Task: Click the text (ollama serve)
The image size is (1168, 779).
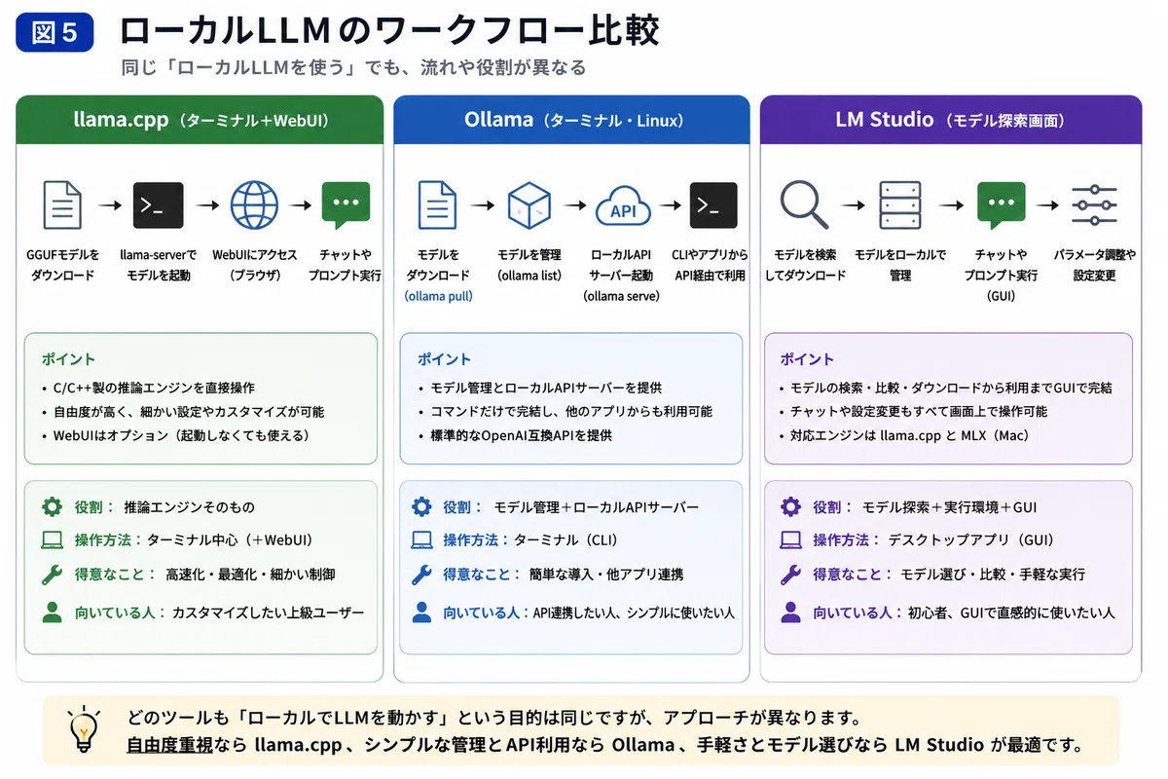Action: tap(622, 295)
